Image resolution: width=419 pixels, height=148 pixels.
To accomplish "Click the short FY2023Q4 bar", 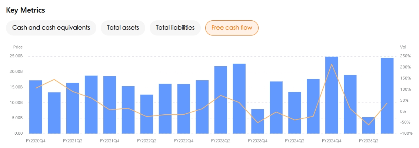I will pos(258,121).
